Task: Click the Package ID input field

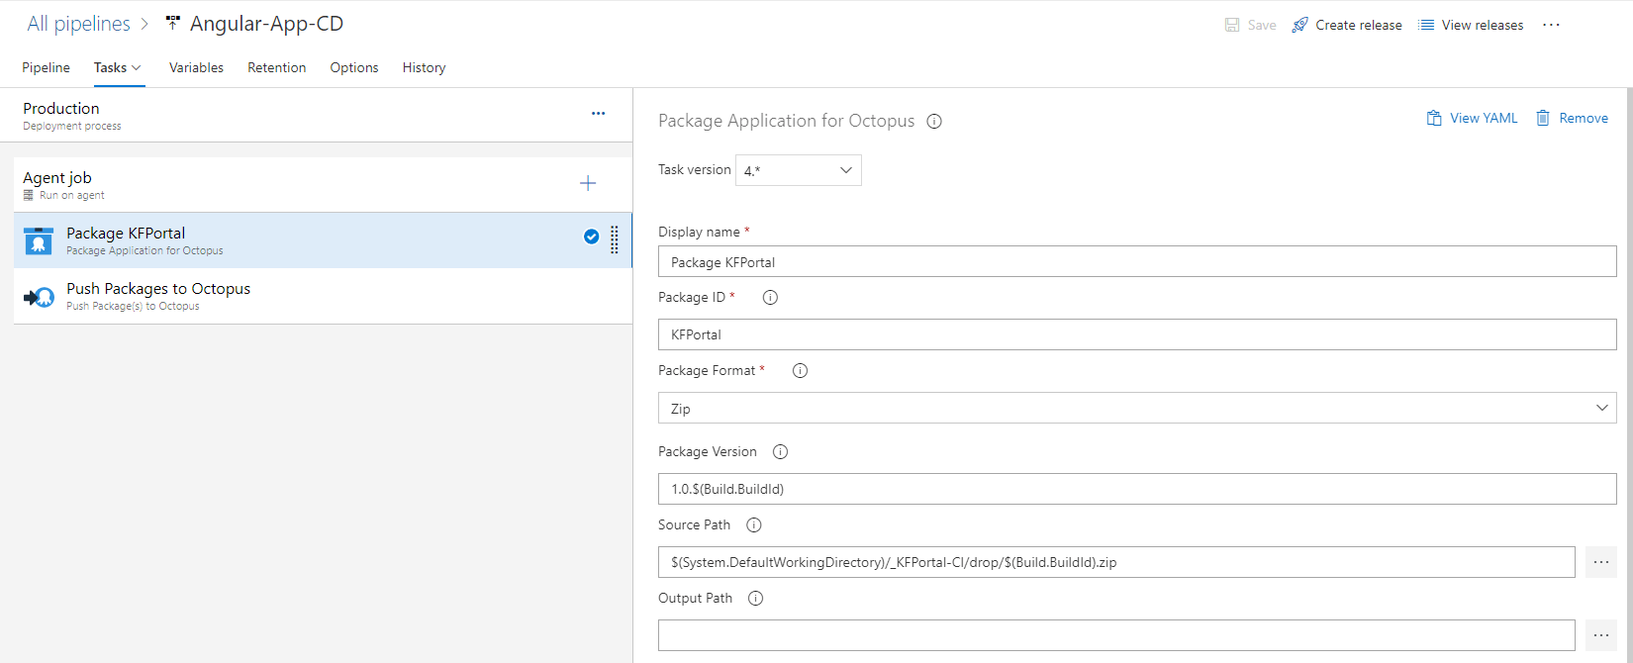Action: 1137,334
